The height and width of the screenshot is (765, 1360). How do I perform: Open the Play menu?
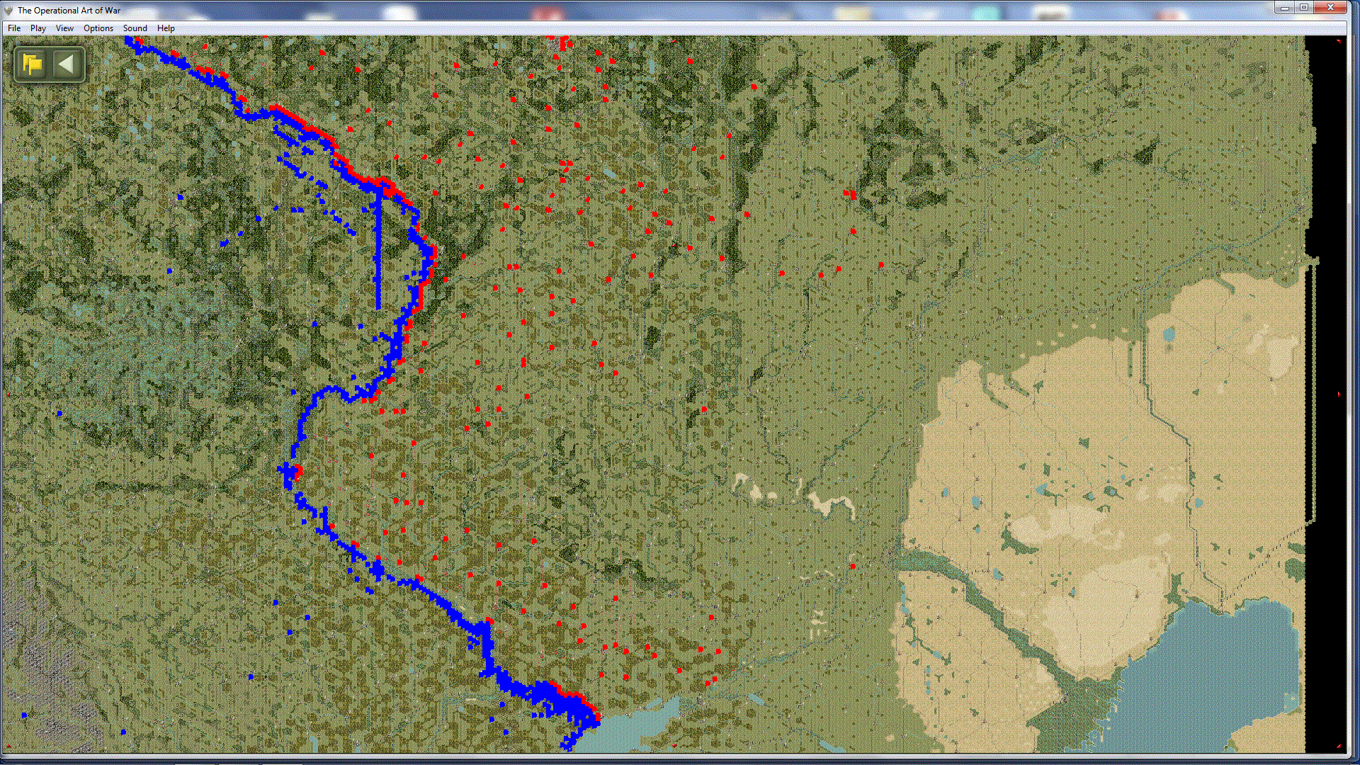pyautogui.click(x=38, y=28)
